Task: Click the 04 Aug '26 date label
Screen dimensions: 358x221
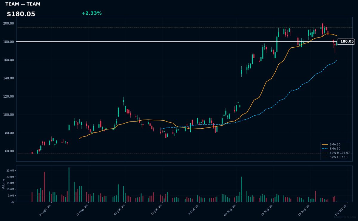Action: click(x=230, y=210)
